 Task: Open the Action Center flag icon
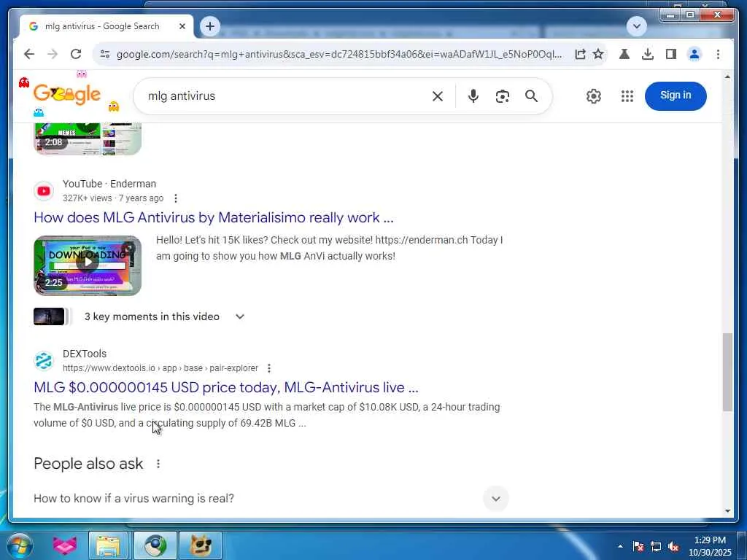tap(638, 546)
